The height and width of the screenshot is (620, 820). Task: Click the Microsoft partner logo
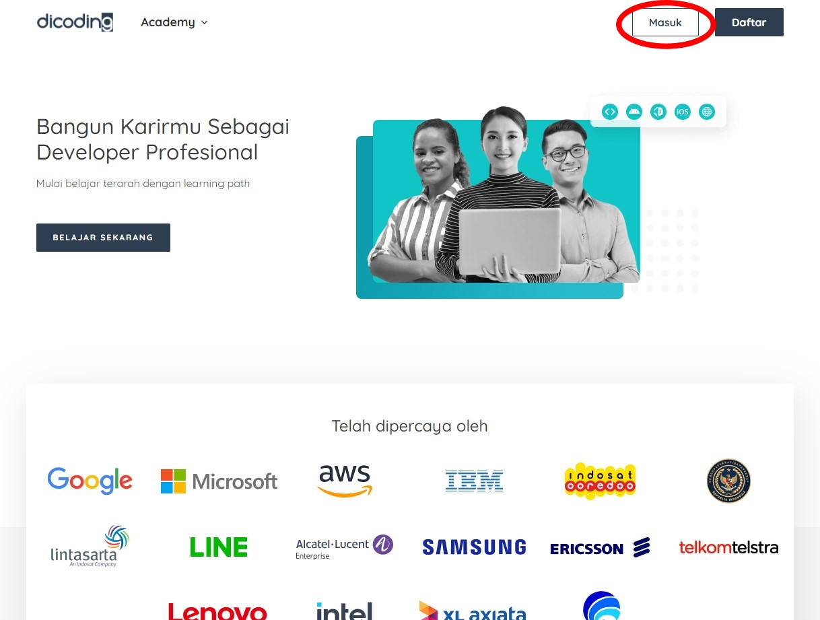coord(218,481)
